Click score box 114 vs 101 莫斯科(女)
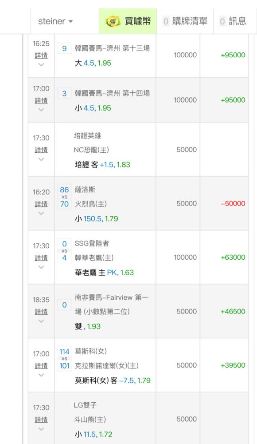Viewport: 257px width, 444px height. [x=64, y=358]
